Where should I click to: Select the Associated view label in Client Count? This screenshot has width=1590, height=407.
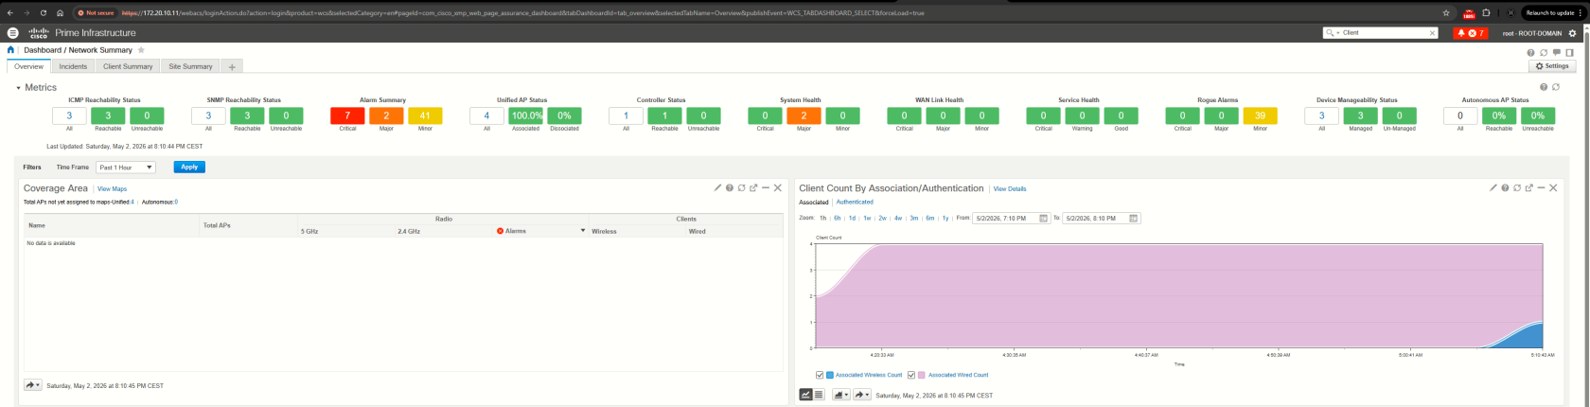pyautogui.click(x=814, y=202)
